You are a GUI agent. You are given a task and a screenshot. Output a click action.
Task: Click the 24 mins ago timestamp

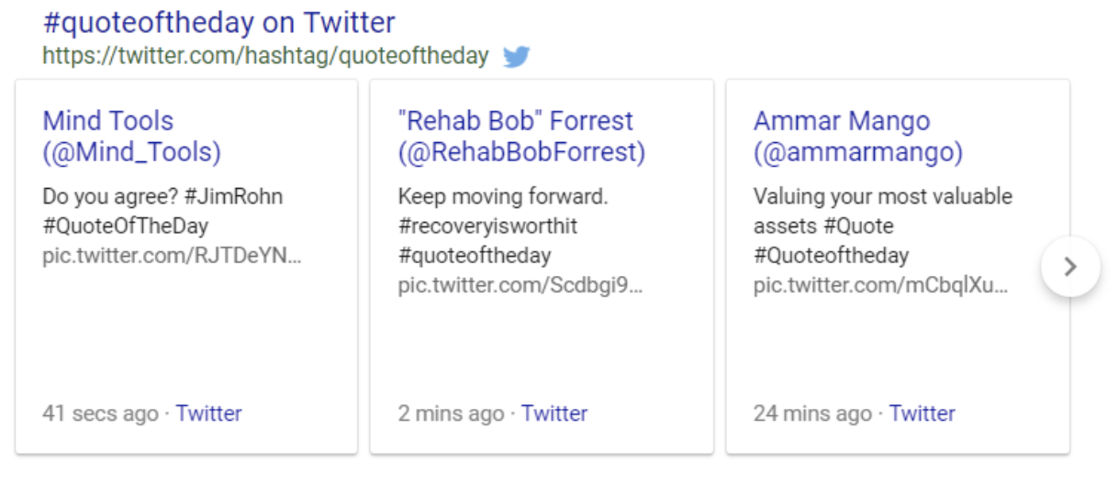pos(812,413)
